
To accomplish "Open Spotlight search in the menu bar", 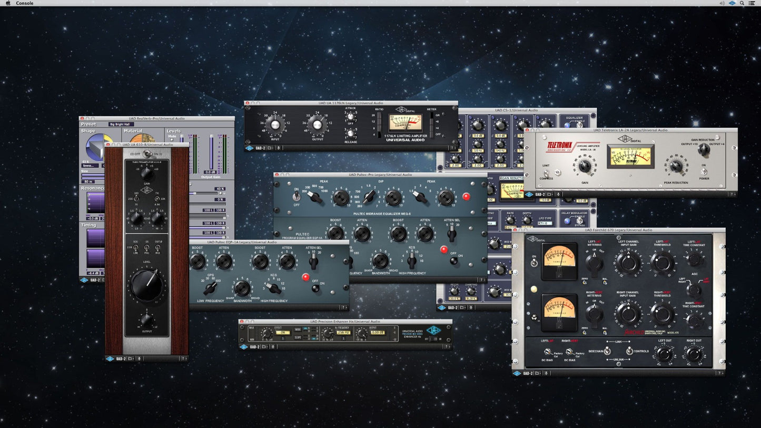I will point(742,3).
